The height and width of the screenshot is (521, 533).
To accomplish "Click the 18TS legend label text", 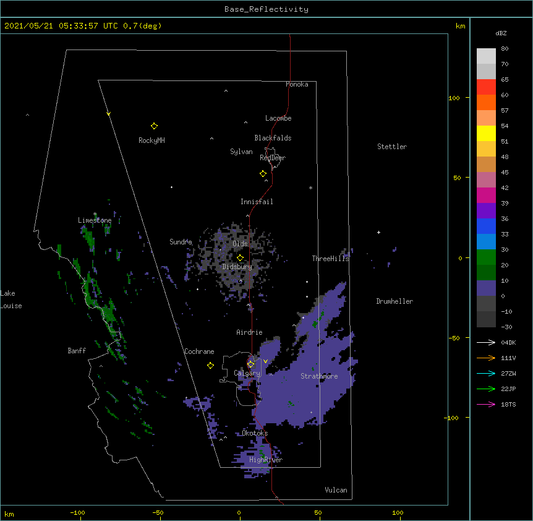I will 508,404.
